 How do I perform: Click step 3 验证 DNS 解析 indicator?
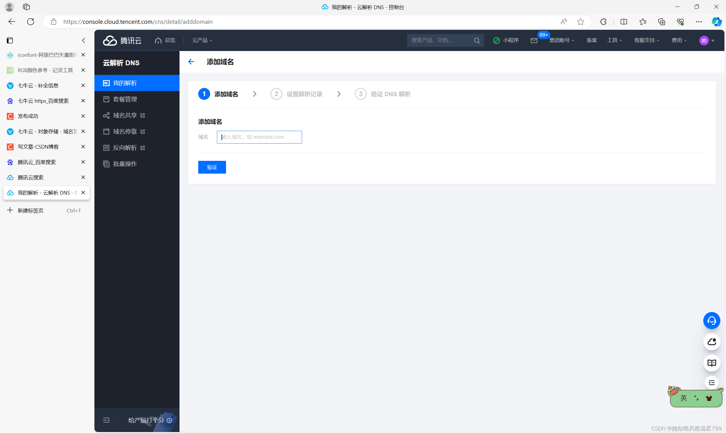383,94
